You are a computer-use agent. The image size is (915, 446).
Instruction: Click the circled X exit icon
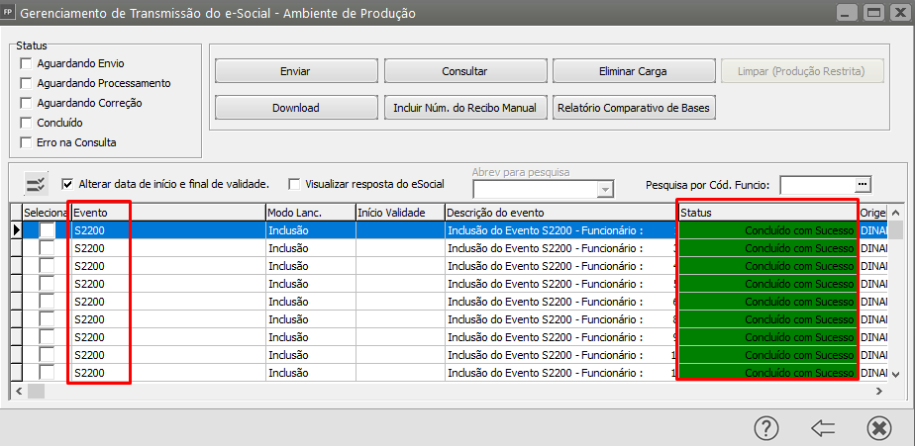coord(878,427)
